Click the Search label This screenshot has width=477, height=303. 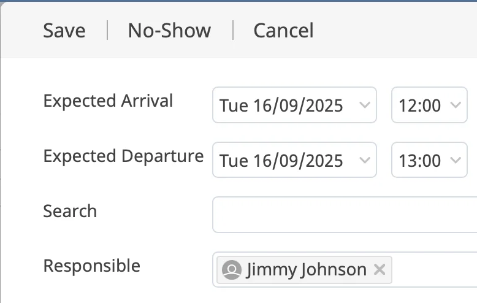click(x=70, y=211)
